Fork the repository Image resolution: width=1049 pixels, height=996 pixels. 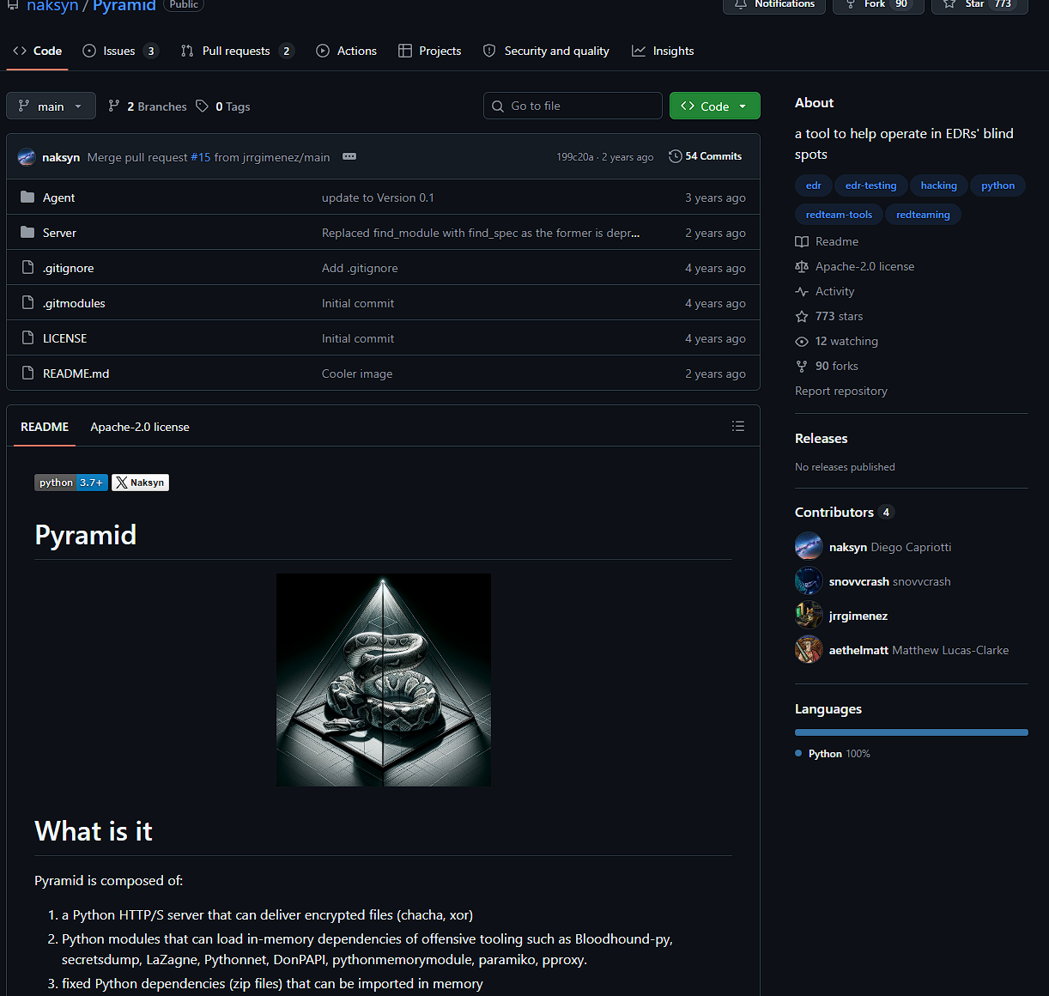877,4
